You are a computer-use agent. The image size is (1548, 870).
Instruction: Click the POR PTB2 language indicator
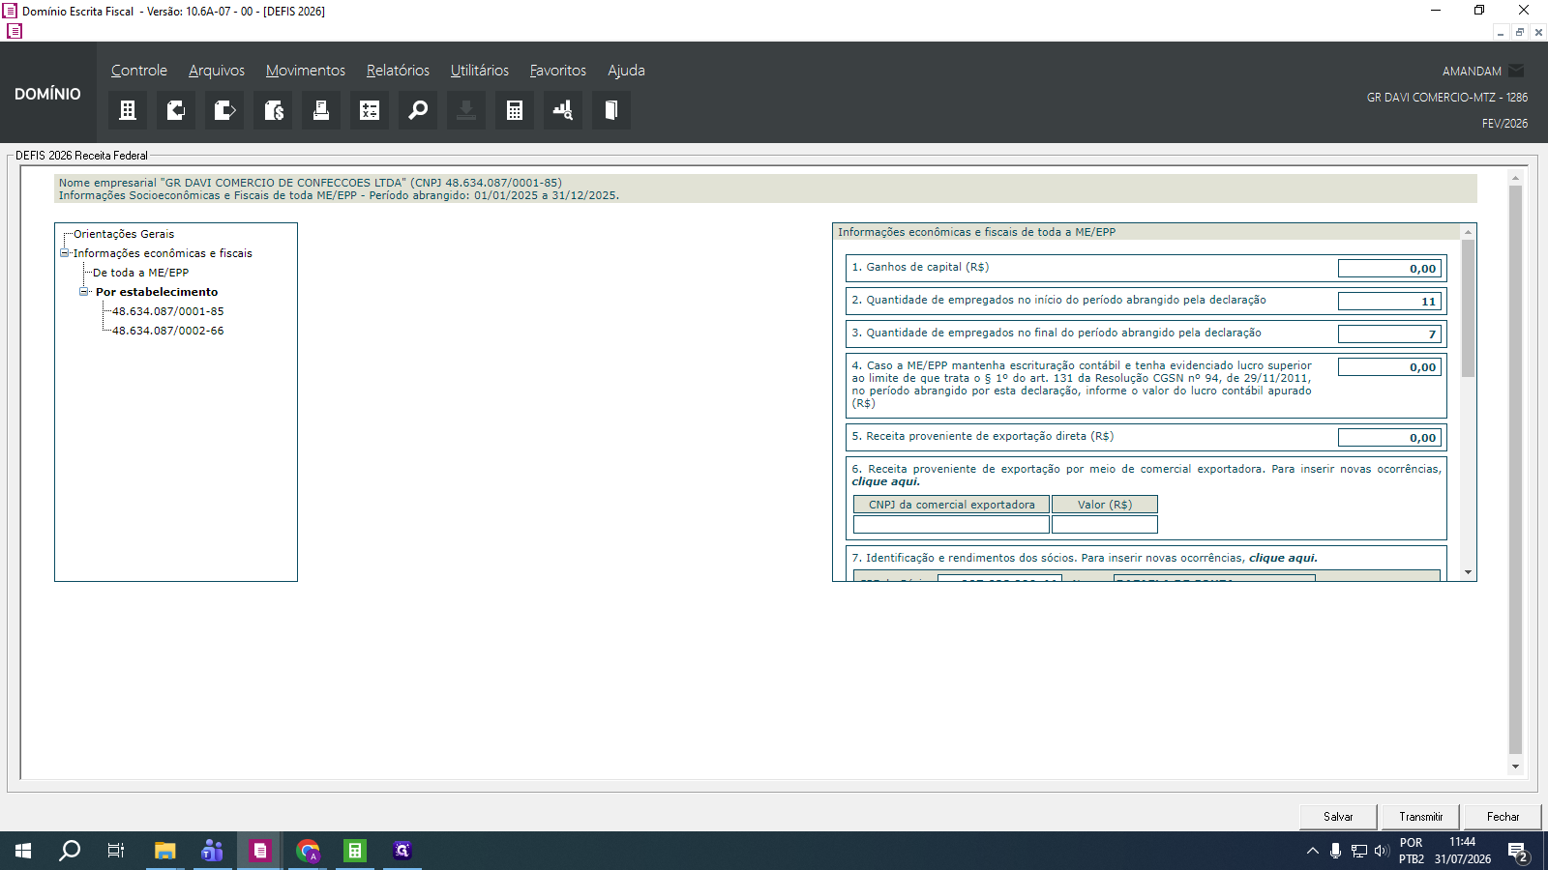click(x=1412, y=851)
